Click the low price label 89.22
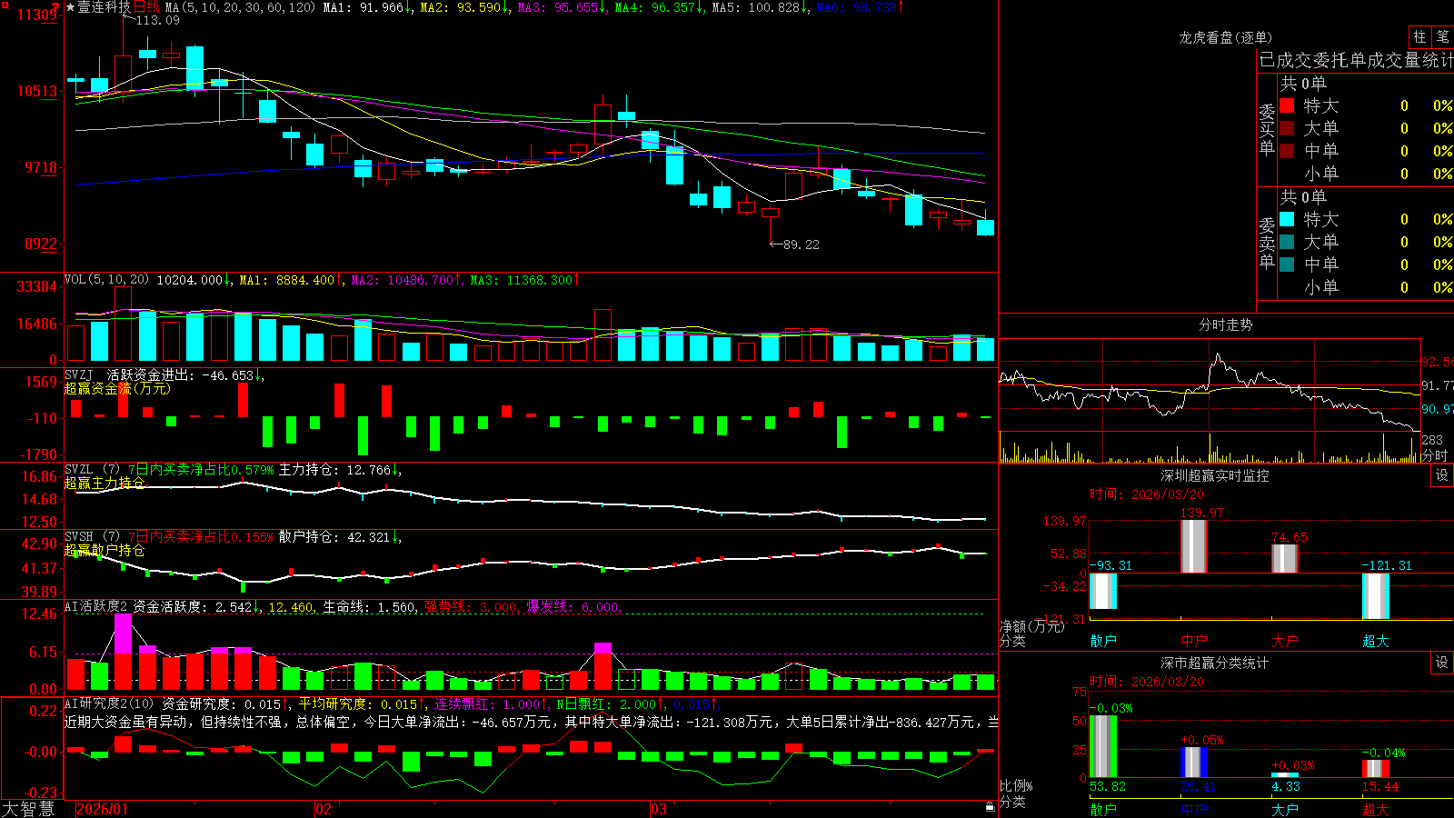This screenshot has height=818, width=1454. 801,244
